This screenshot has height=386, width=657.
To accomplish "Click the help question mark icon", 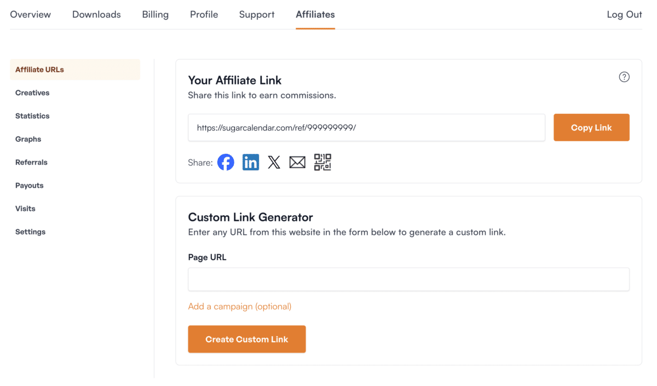I will coord(624,77).
